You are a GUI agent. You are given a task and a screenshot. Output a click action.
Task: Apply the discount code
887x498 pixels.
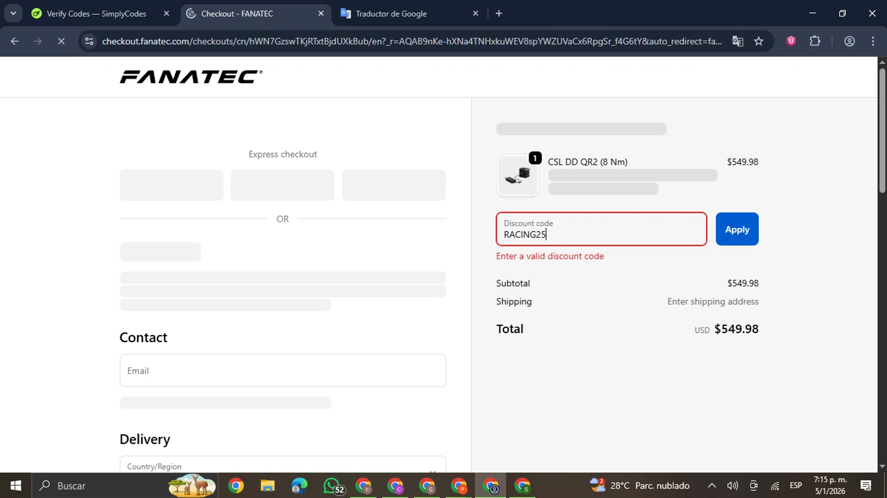pyautogui.click(x=737, y=229)
